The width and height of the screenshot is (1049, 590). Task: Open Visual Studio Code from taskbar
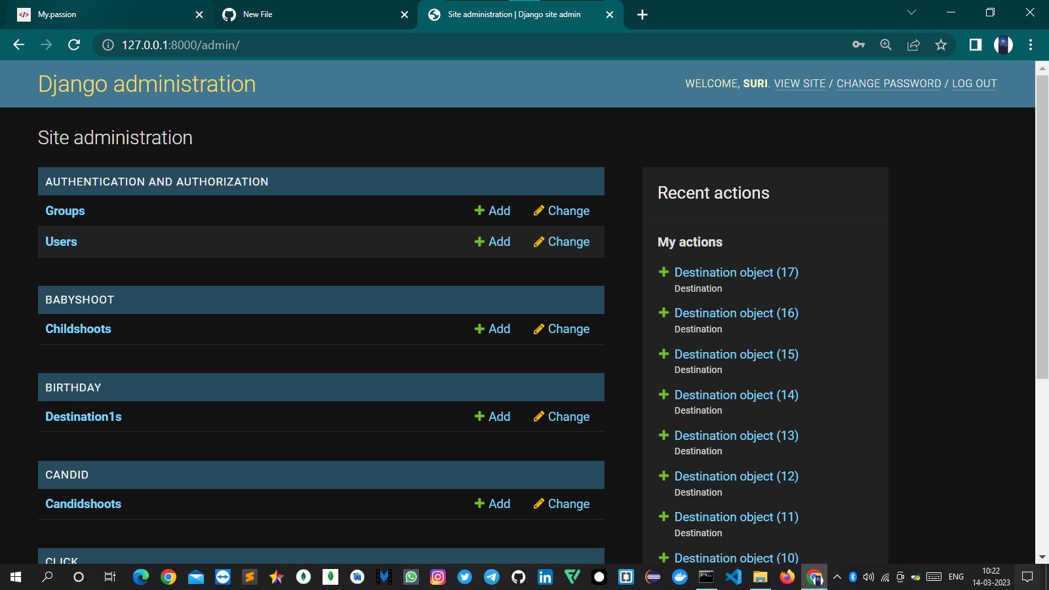point(734,577)
